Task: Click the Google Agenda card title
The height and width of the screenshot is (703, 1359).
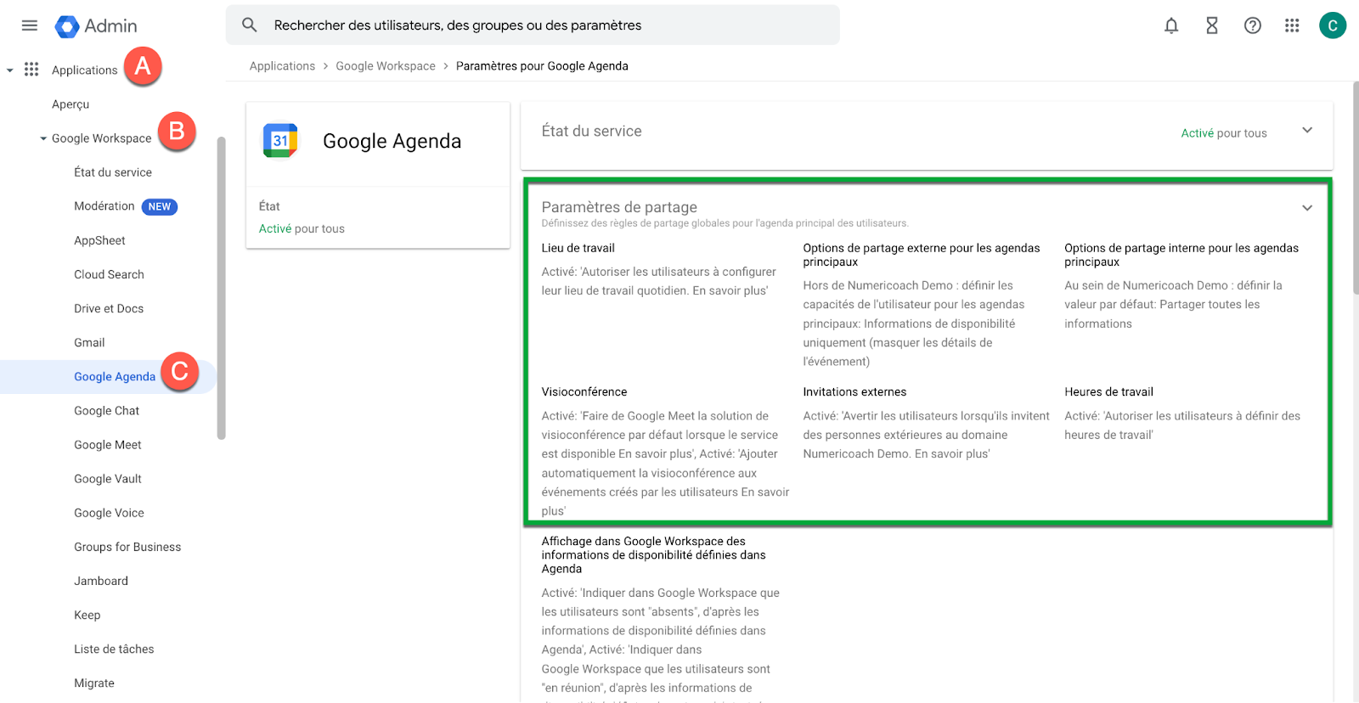Action: 392,141
